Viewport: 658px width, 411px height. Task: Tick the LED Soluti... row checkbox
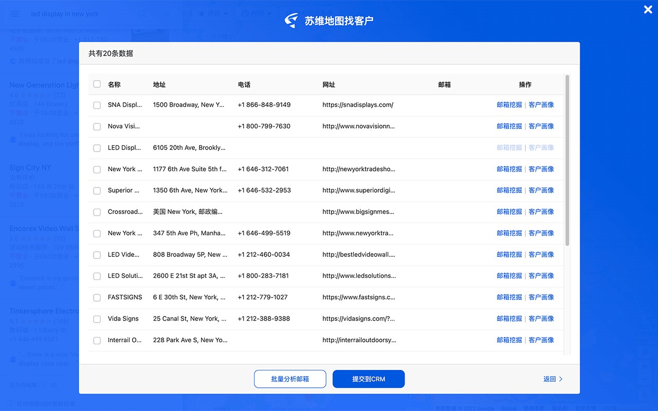(97, 276)
